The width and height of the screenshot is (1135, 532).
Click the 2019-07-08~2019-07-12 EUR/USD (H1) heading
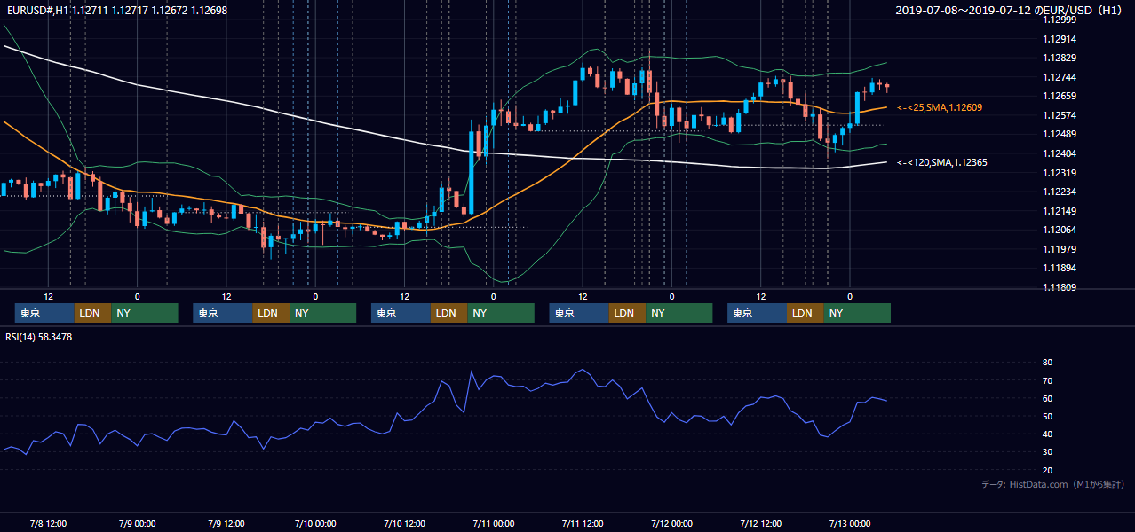[x=1008, y=11]
